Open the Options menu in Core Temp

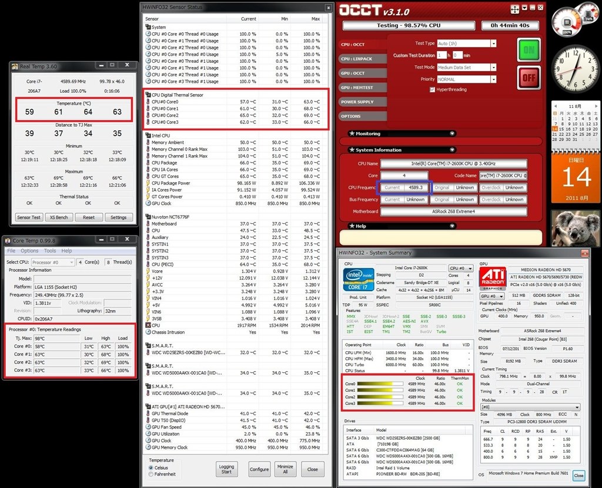tap(29, 251)
